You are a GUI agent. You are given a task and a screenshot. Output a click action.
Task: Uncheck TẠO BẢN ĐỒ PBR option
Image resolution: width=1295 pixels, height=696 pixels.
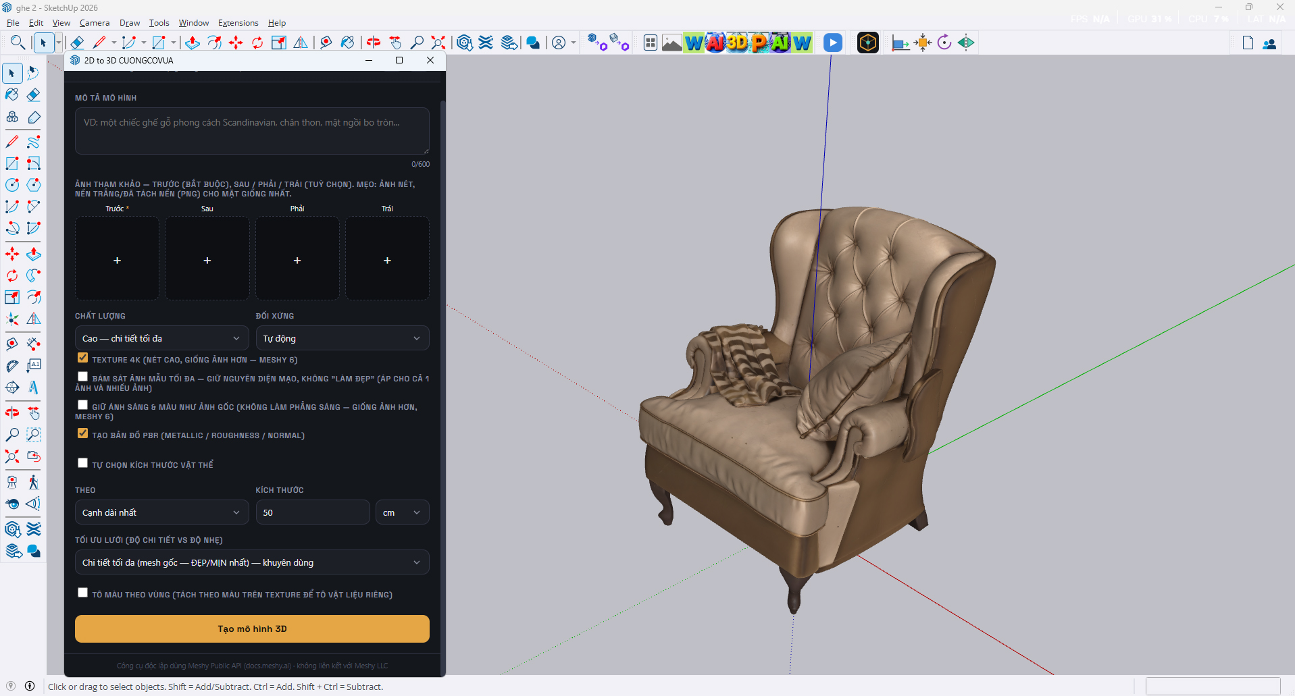[x=82, y=433]
